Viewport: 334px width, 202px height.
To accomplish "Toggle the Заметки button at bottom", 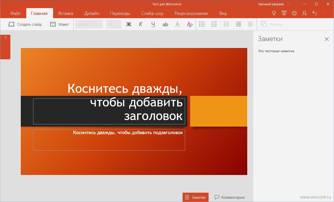I will point(195,197).
